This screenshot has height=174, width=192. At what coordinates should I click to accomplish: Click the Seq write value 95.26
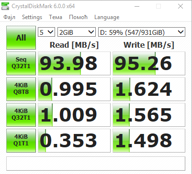149,63
